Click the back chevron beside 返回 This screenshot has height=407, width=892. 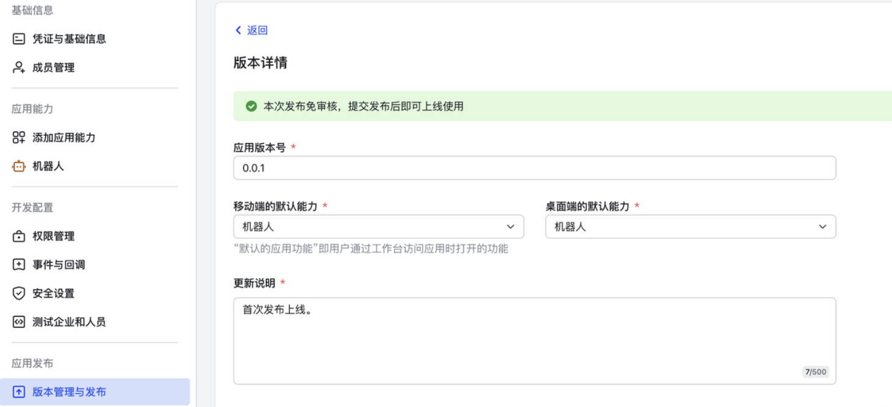pos(239,30)
